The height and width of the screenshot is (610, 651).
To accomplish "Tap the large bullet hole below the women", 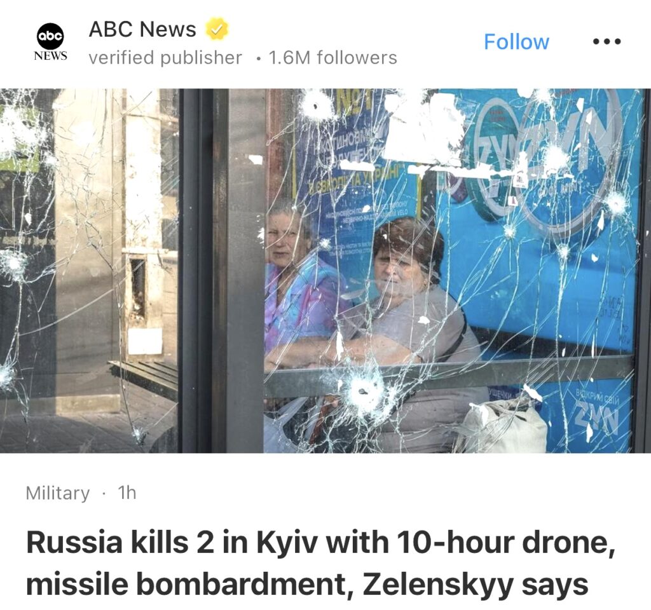I will pyautogui.click(x=366, y=391).
